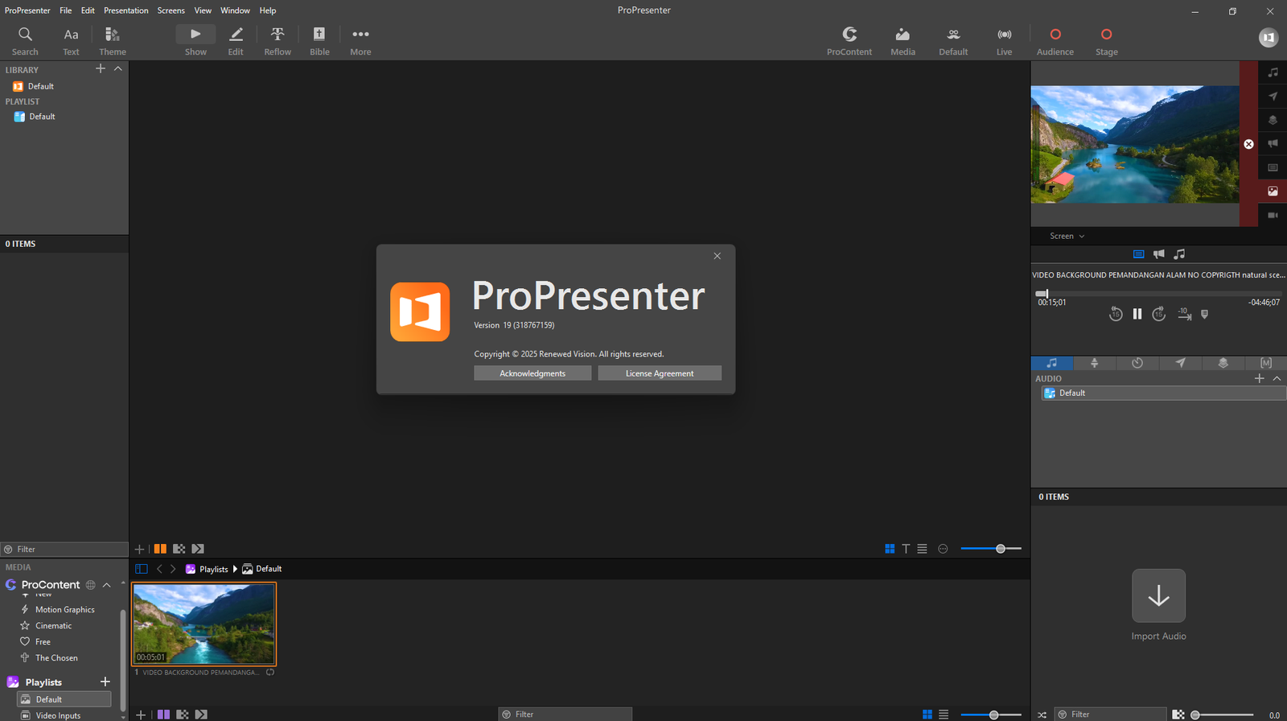Add a new audio playlist
This screenshot has height=721, width=1287.
pyautogui.click(x=1260, y=378)
